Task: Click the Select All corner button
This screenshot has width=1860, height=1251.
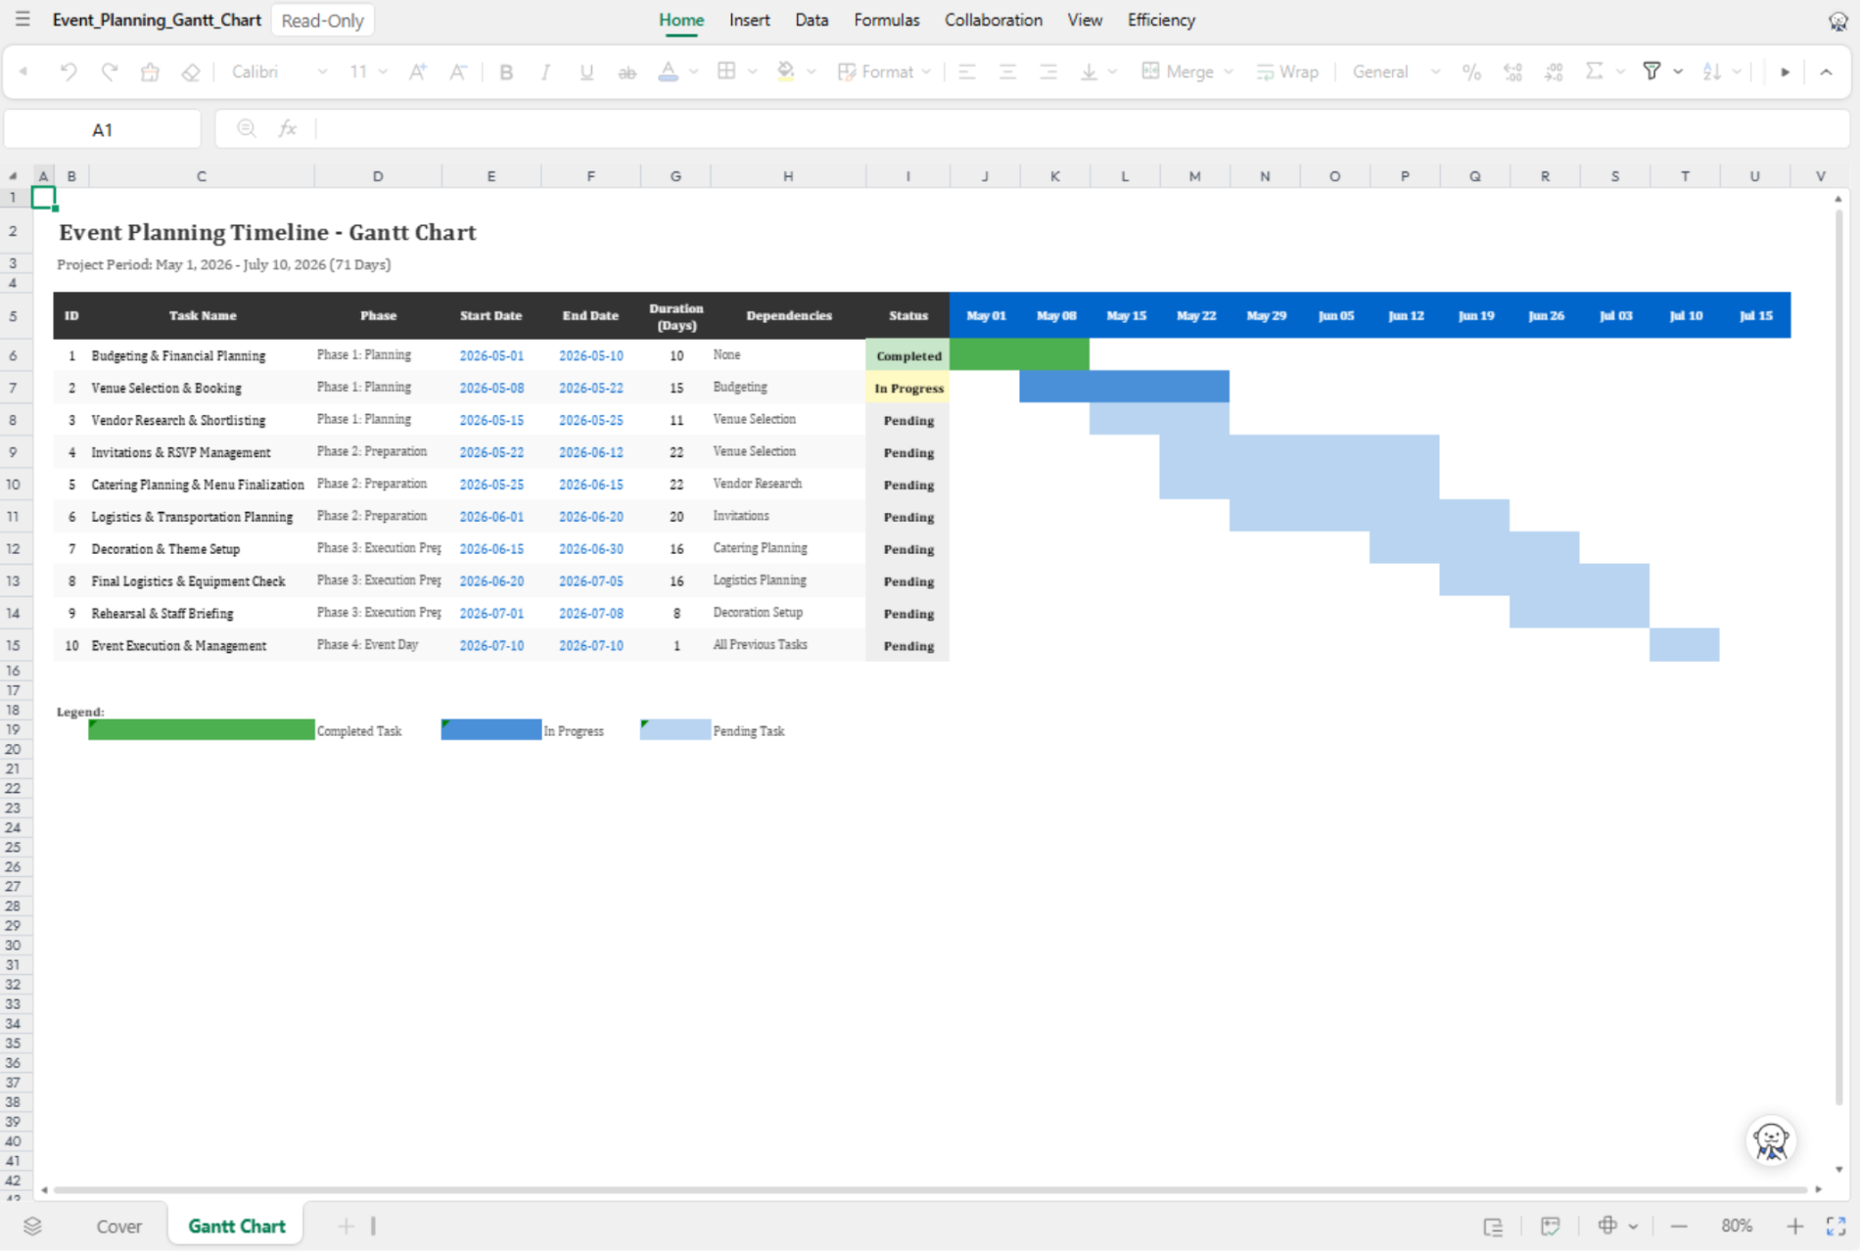Action: (13, 176)
